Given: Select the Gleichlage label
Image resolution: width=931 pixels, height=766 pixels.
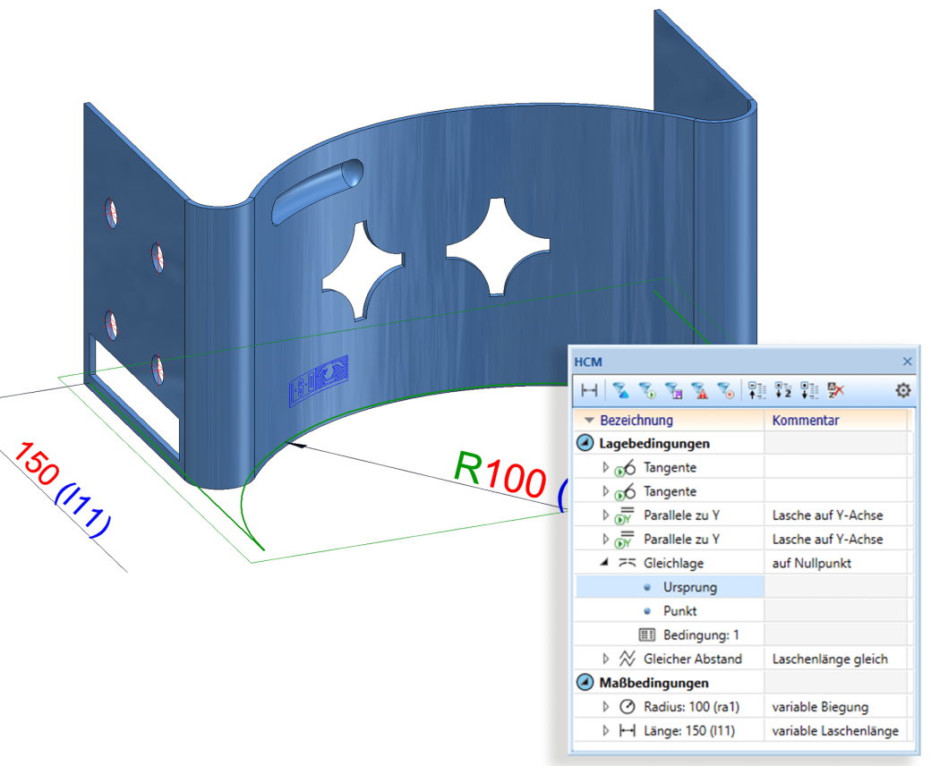Looking at the screenshot, I should click(673, 563).
